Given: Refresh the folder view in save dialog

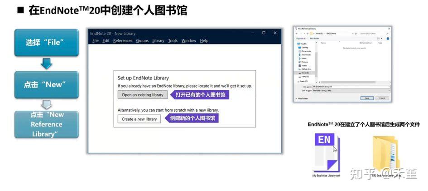Looking at the screenshot, I should coord(356,33).
